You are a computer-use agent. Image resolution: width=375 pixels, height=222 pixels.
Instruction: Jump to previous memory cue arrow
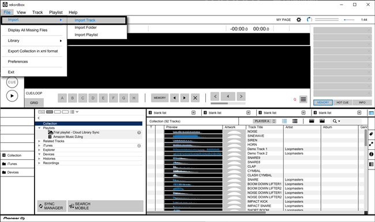point(174,98)
